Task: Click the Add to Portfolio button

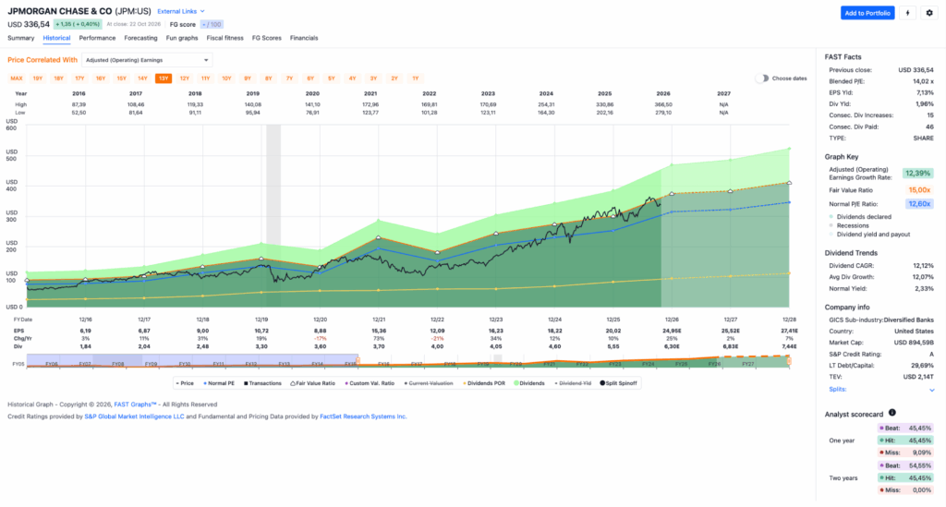Action: tap(867, 13)
